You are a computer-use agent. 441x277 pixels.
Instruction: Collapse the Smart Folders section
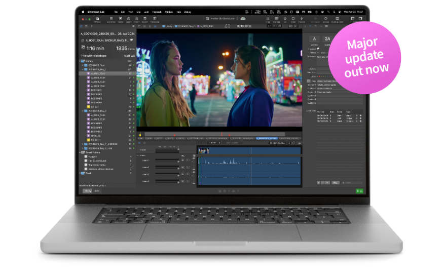point(81,152)
